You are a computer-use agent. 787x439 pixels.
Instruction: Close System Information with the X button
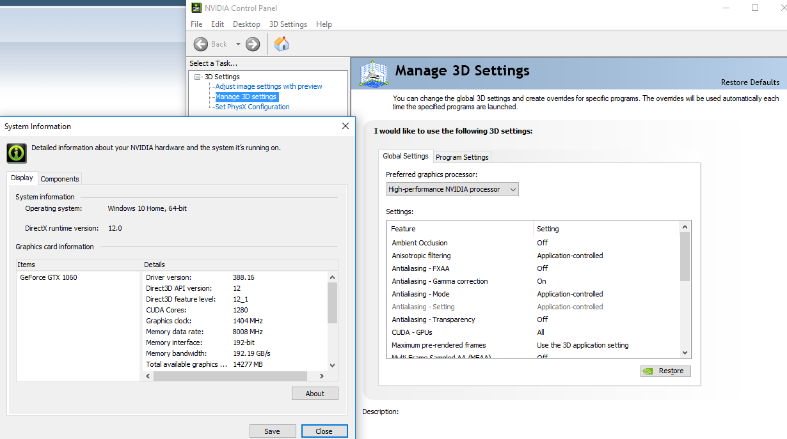[x=346, y=126]
